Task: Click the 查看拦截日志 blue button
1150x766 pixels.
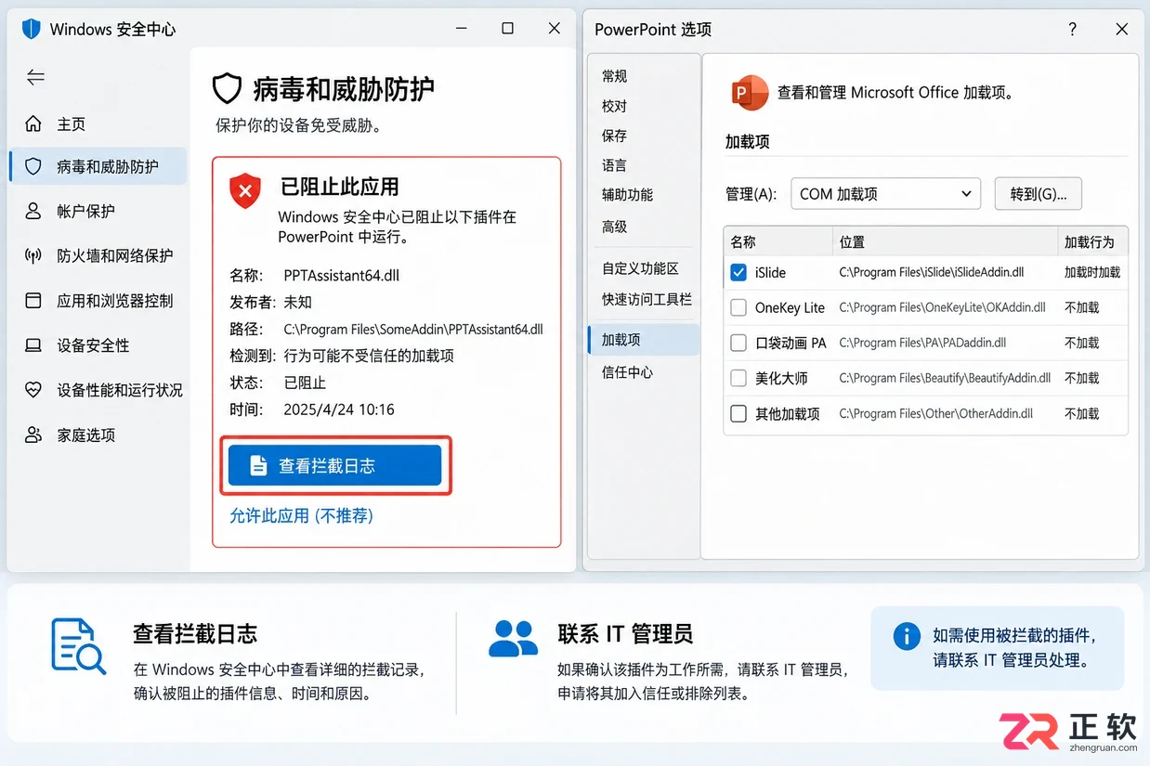Action: coord(334,465)
